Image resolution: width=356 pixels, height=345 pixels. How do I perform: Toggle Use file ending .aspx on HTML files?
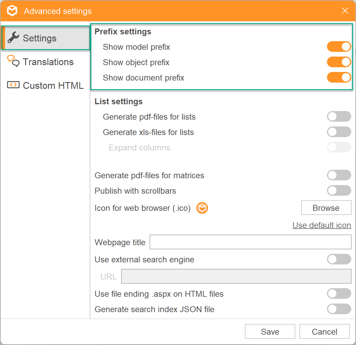(339, 293)
